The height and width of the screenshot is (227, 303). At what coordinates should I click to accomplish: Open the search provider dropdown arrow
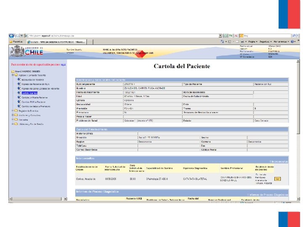click(x=298, y=36)
